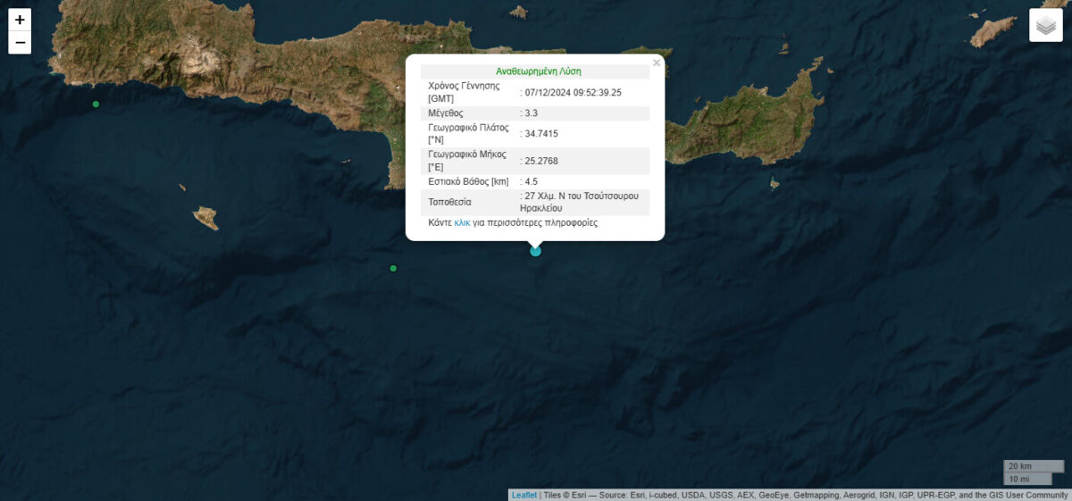Click the longitude value 25.2768
The height and width of the screenshot is (501, 1072).
[x=540, y=161]
